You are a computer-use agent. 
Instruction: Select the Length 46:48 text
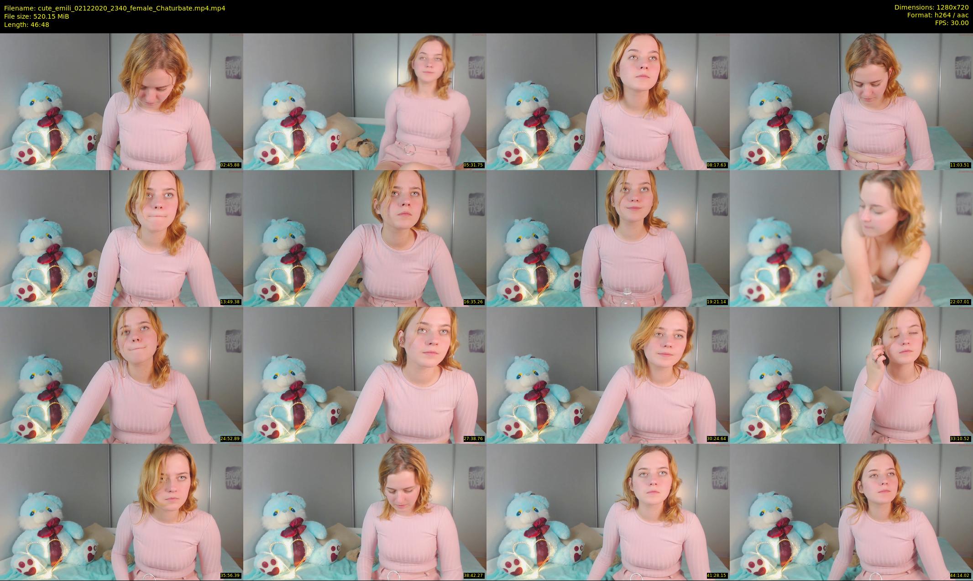click(26, 25)
